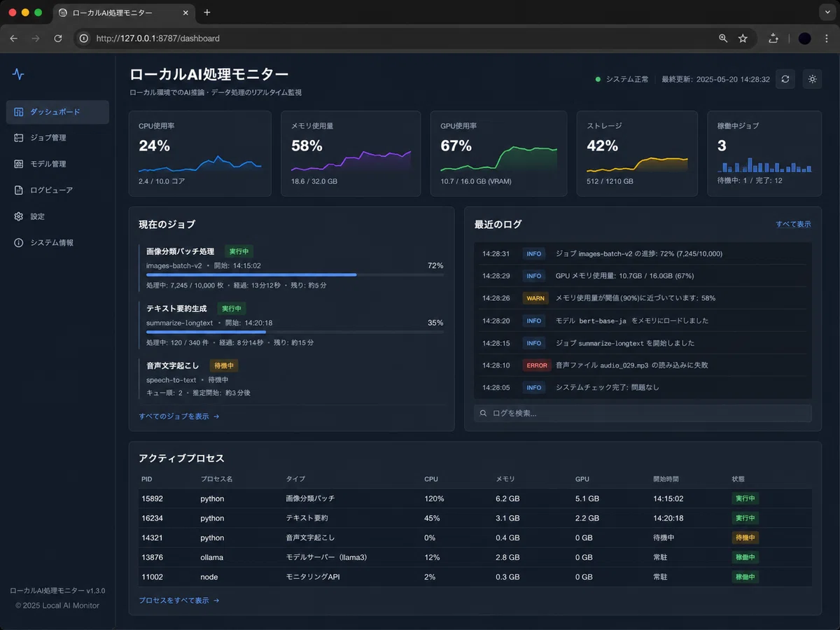This screenshot has height=630, width=840.
Task: Click the ollama process name cell
Action: point(212,558)
